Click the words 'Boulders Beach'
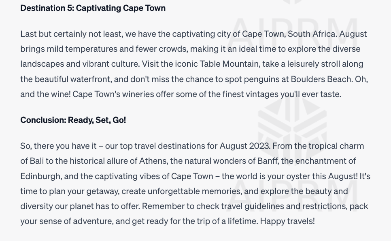The height and width of the screenshot is (241, 391). [321, 79]
